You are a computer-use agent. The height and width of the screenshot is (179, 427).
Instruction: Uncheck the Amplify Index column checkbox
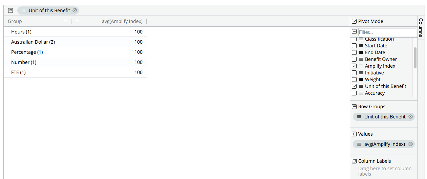[354, 66]
